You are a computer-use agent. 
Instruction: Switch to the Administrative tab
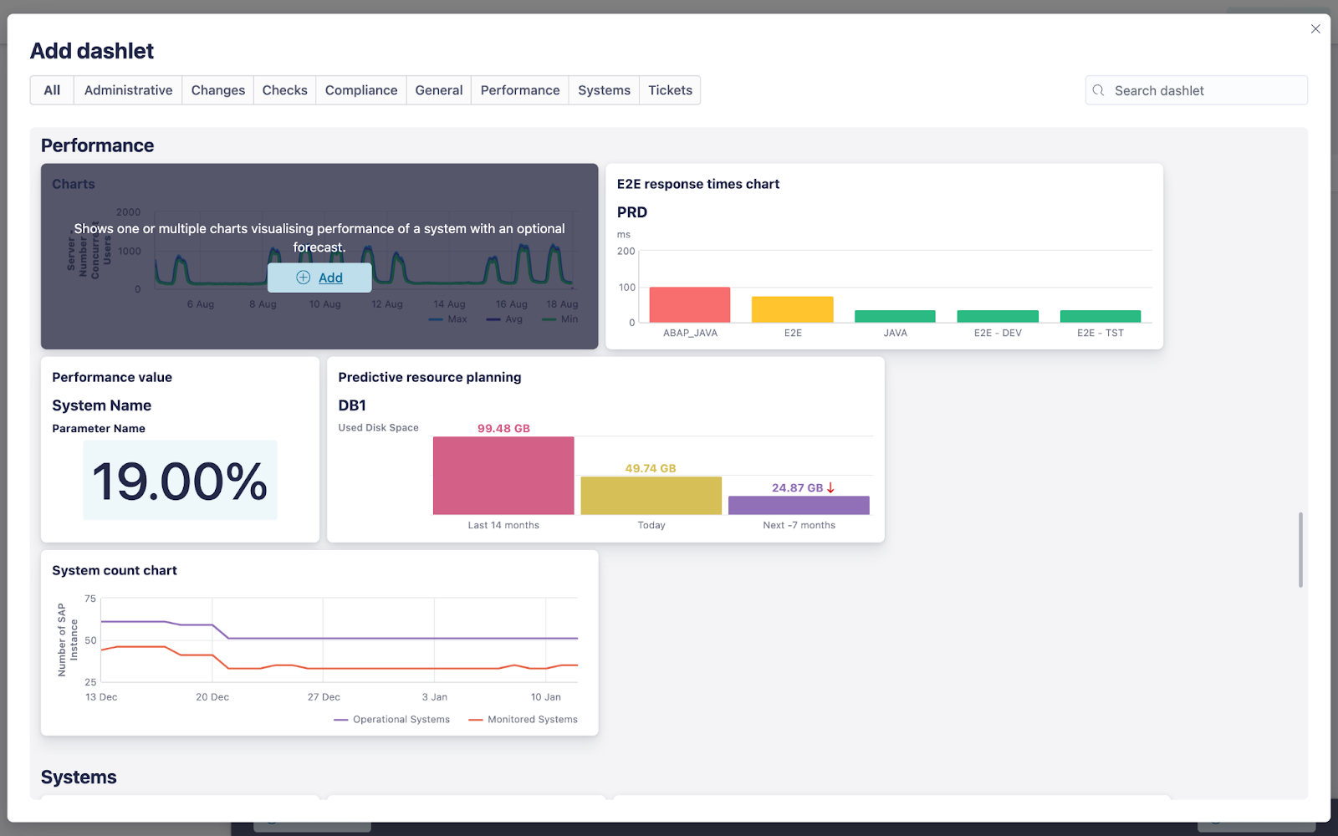point(127,89)
